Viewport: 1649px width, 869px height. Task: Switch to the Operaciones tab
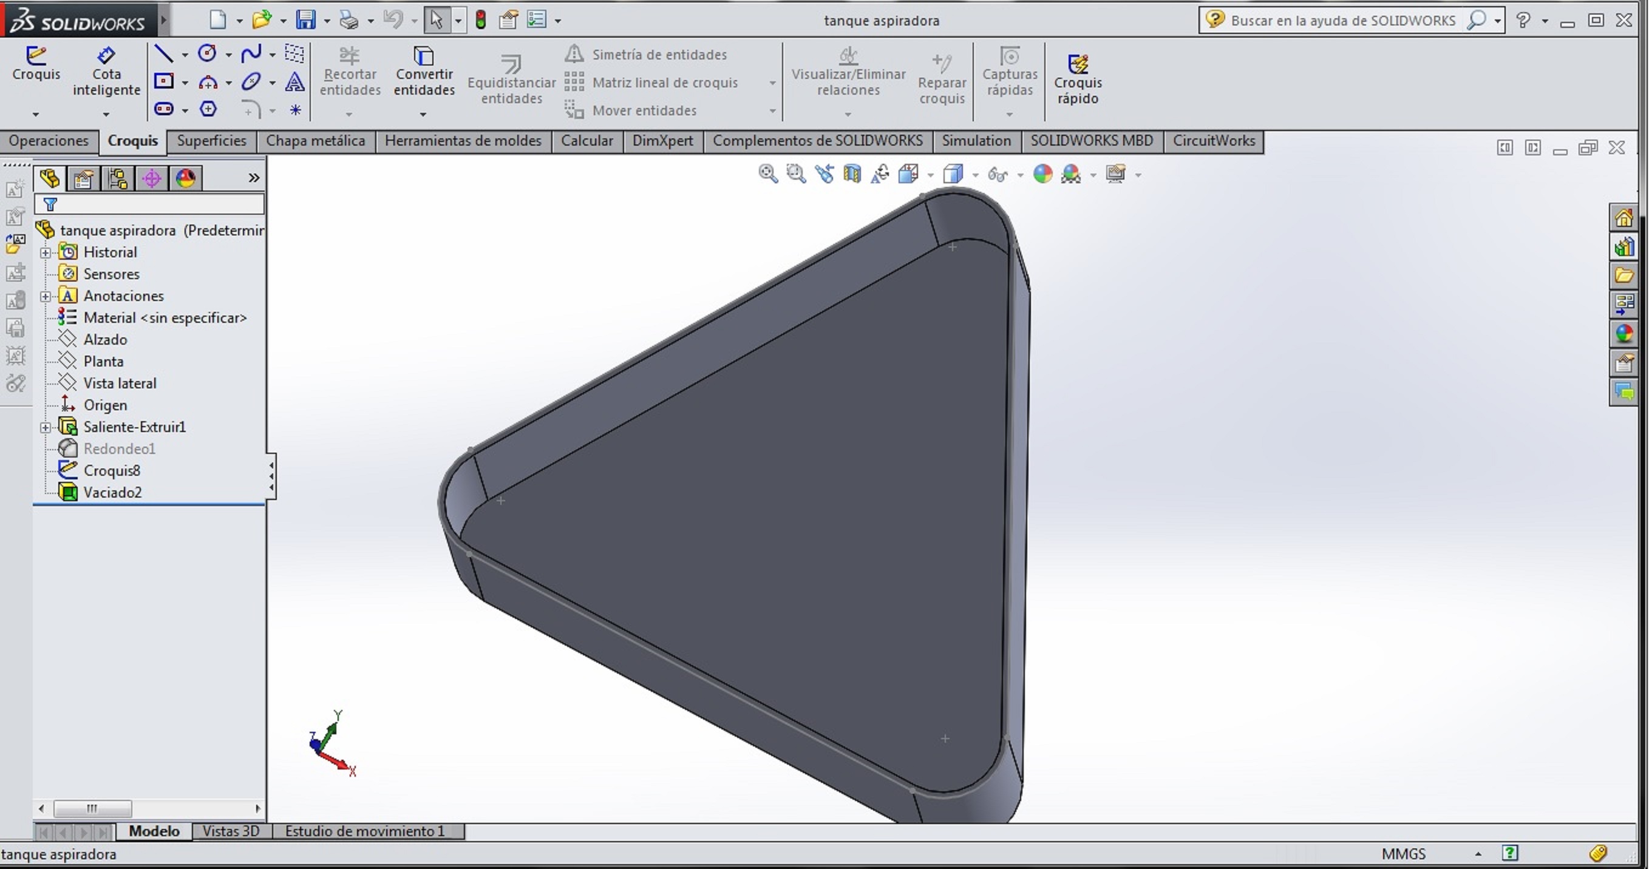tap(49, 141)
